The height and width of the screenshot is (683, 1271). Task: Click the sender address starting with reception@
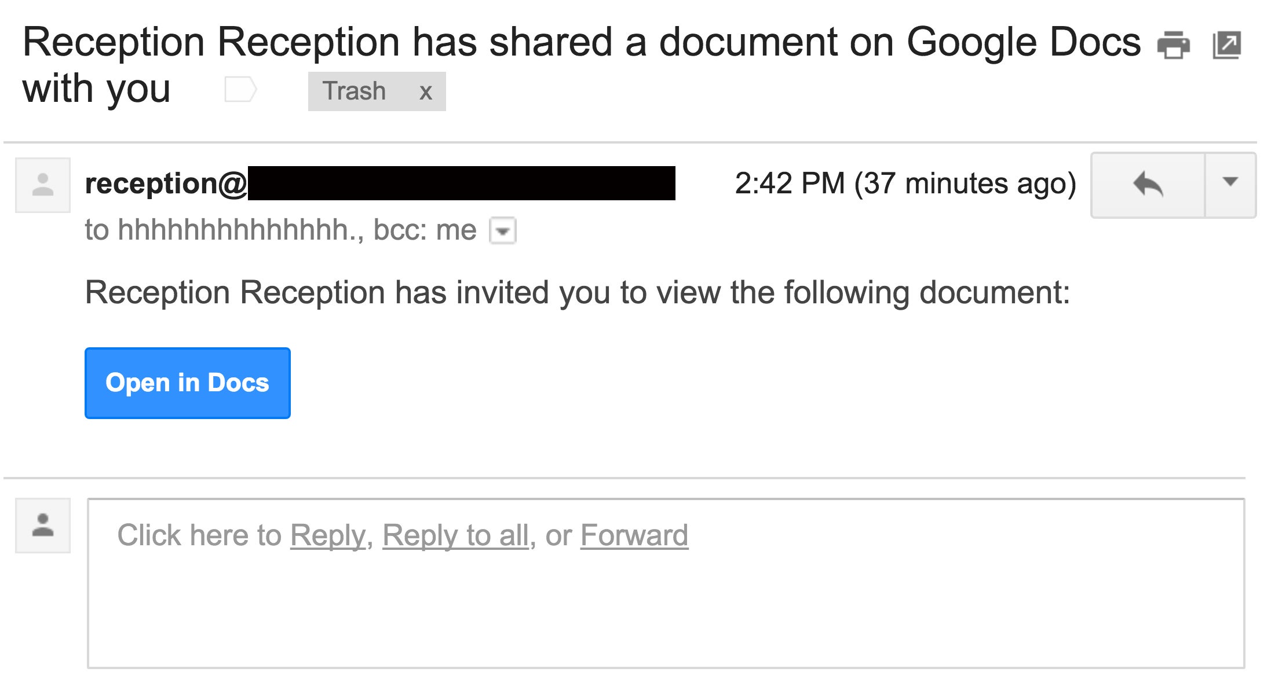(x=380, y=183)
